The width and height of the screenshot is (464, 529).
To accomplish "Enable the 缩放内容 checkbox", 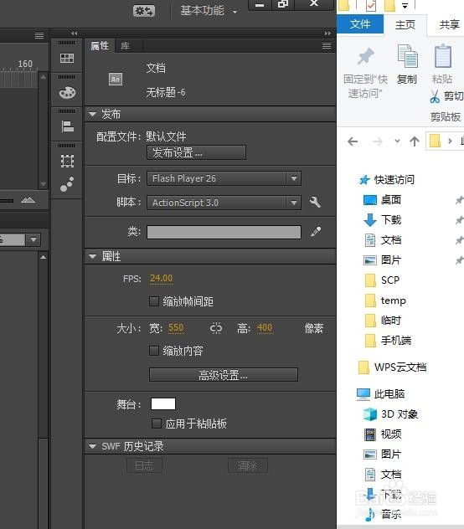I will coord(154,351).
